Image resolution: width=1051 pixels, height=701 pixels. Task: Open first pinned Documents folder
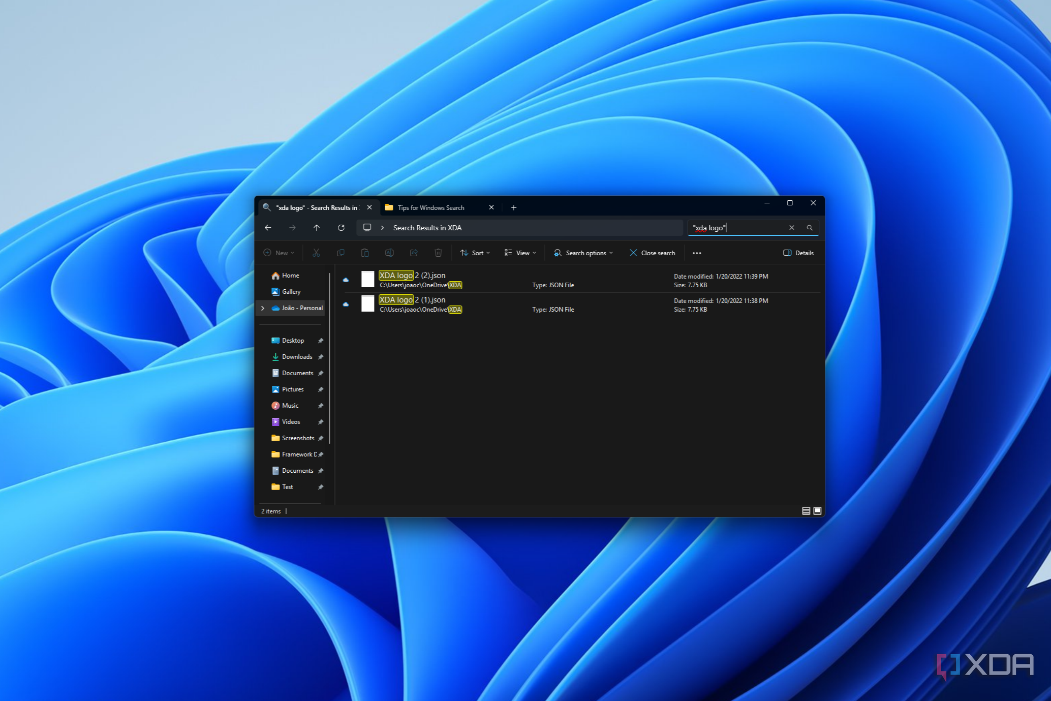click(x=297, y=373)
